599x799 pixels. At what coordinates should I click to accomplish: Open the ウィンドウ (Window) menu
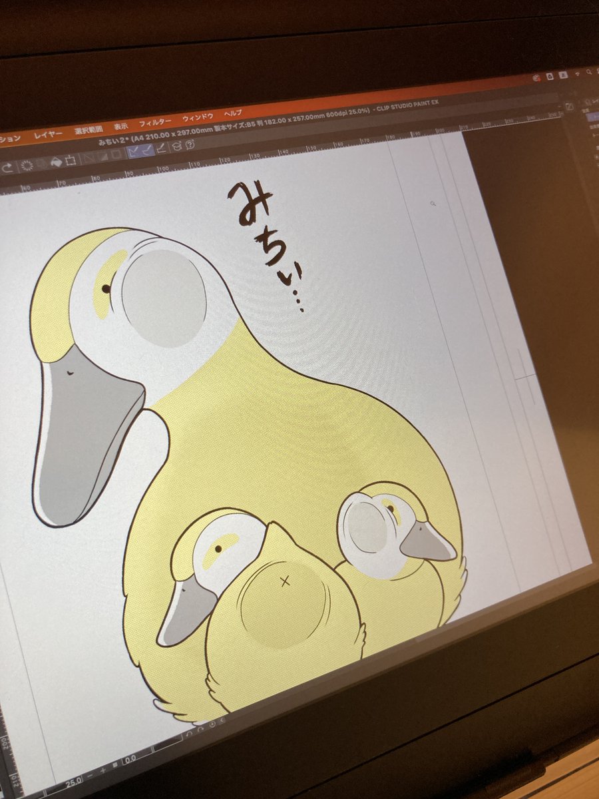pos(198,118)
